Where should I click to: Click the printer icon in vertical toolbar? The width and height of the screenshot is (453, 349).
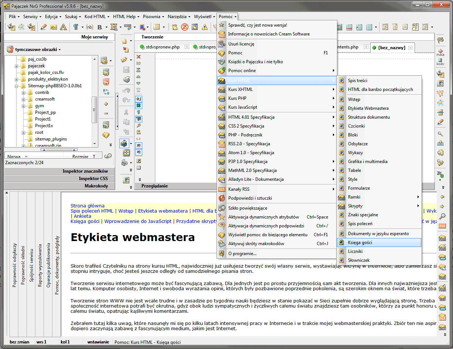(126, 79)
